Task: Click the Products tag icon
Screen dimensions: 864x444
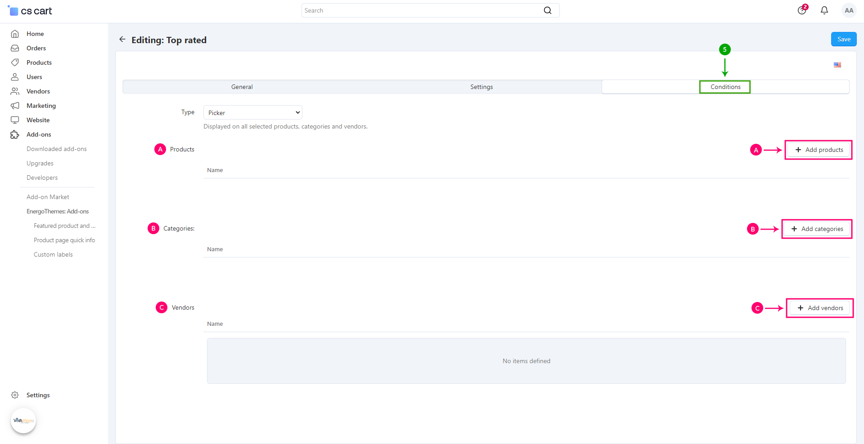Action: coord(15,62)
